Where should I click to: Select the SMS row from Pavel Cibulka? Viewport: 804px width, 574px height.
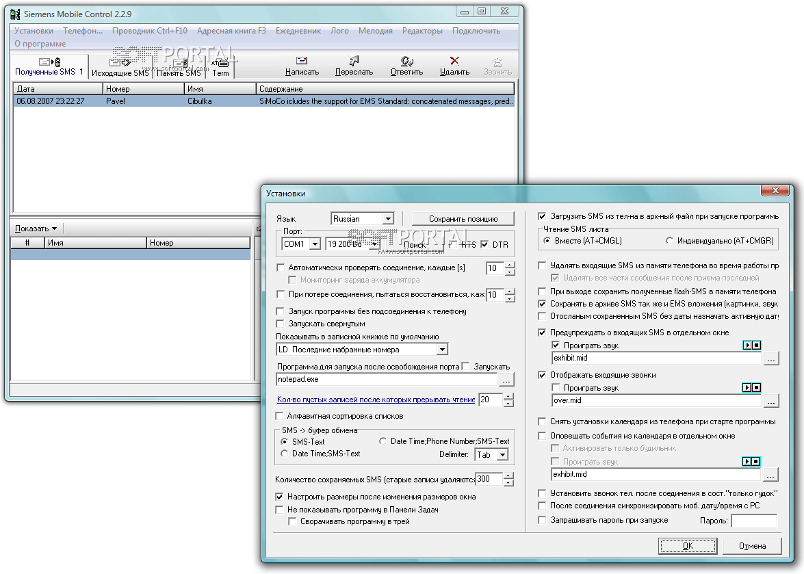263,101
